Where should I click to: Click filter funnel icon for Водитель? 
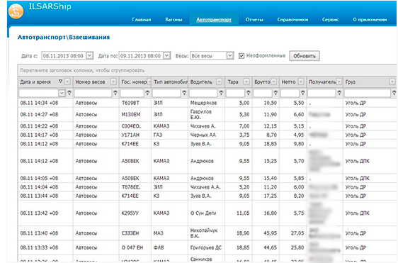pos(221,93)
